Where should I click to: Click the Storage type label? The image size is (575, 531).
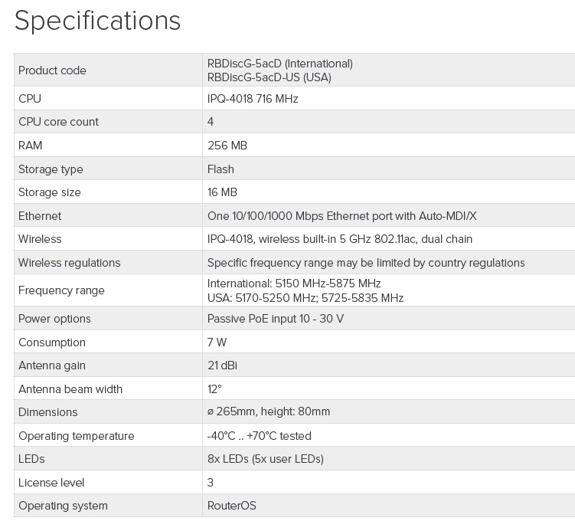(51, 169)
